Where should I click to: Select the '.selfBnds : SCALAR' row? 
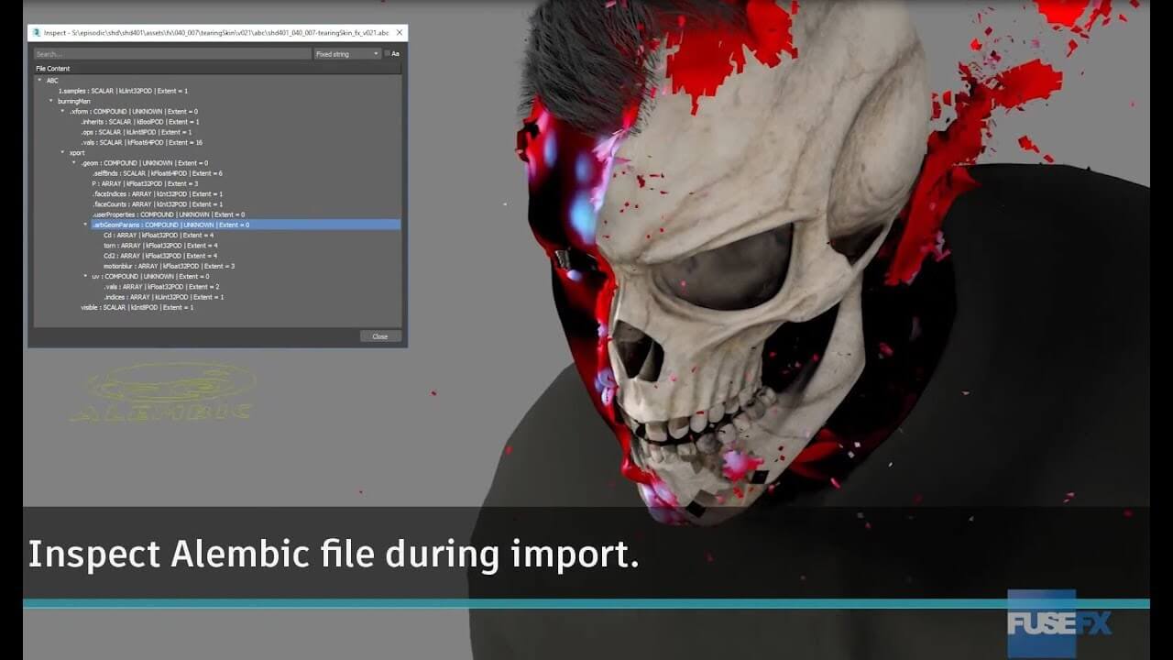point(158,173)
